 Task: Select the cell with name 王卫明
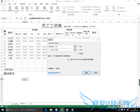coord(10,38)
